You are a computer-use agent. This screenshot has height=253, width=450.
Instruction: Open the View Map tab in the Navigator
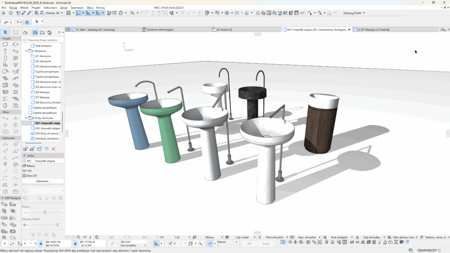(x=35, y=33)
